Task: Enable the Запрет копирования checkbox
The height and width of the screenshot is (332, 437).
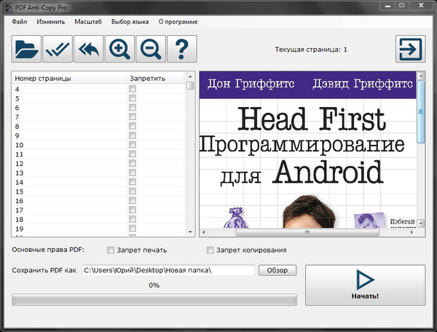Action: [210, 250]
